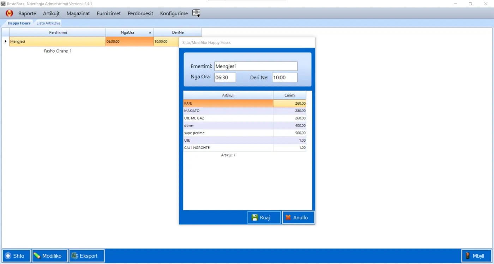Click the Deri Ne time field
494x264 pixels.
click(285, 78)
